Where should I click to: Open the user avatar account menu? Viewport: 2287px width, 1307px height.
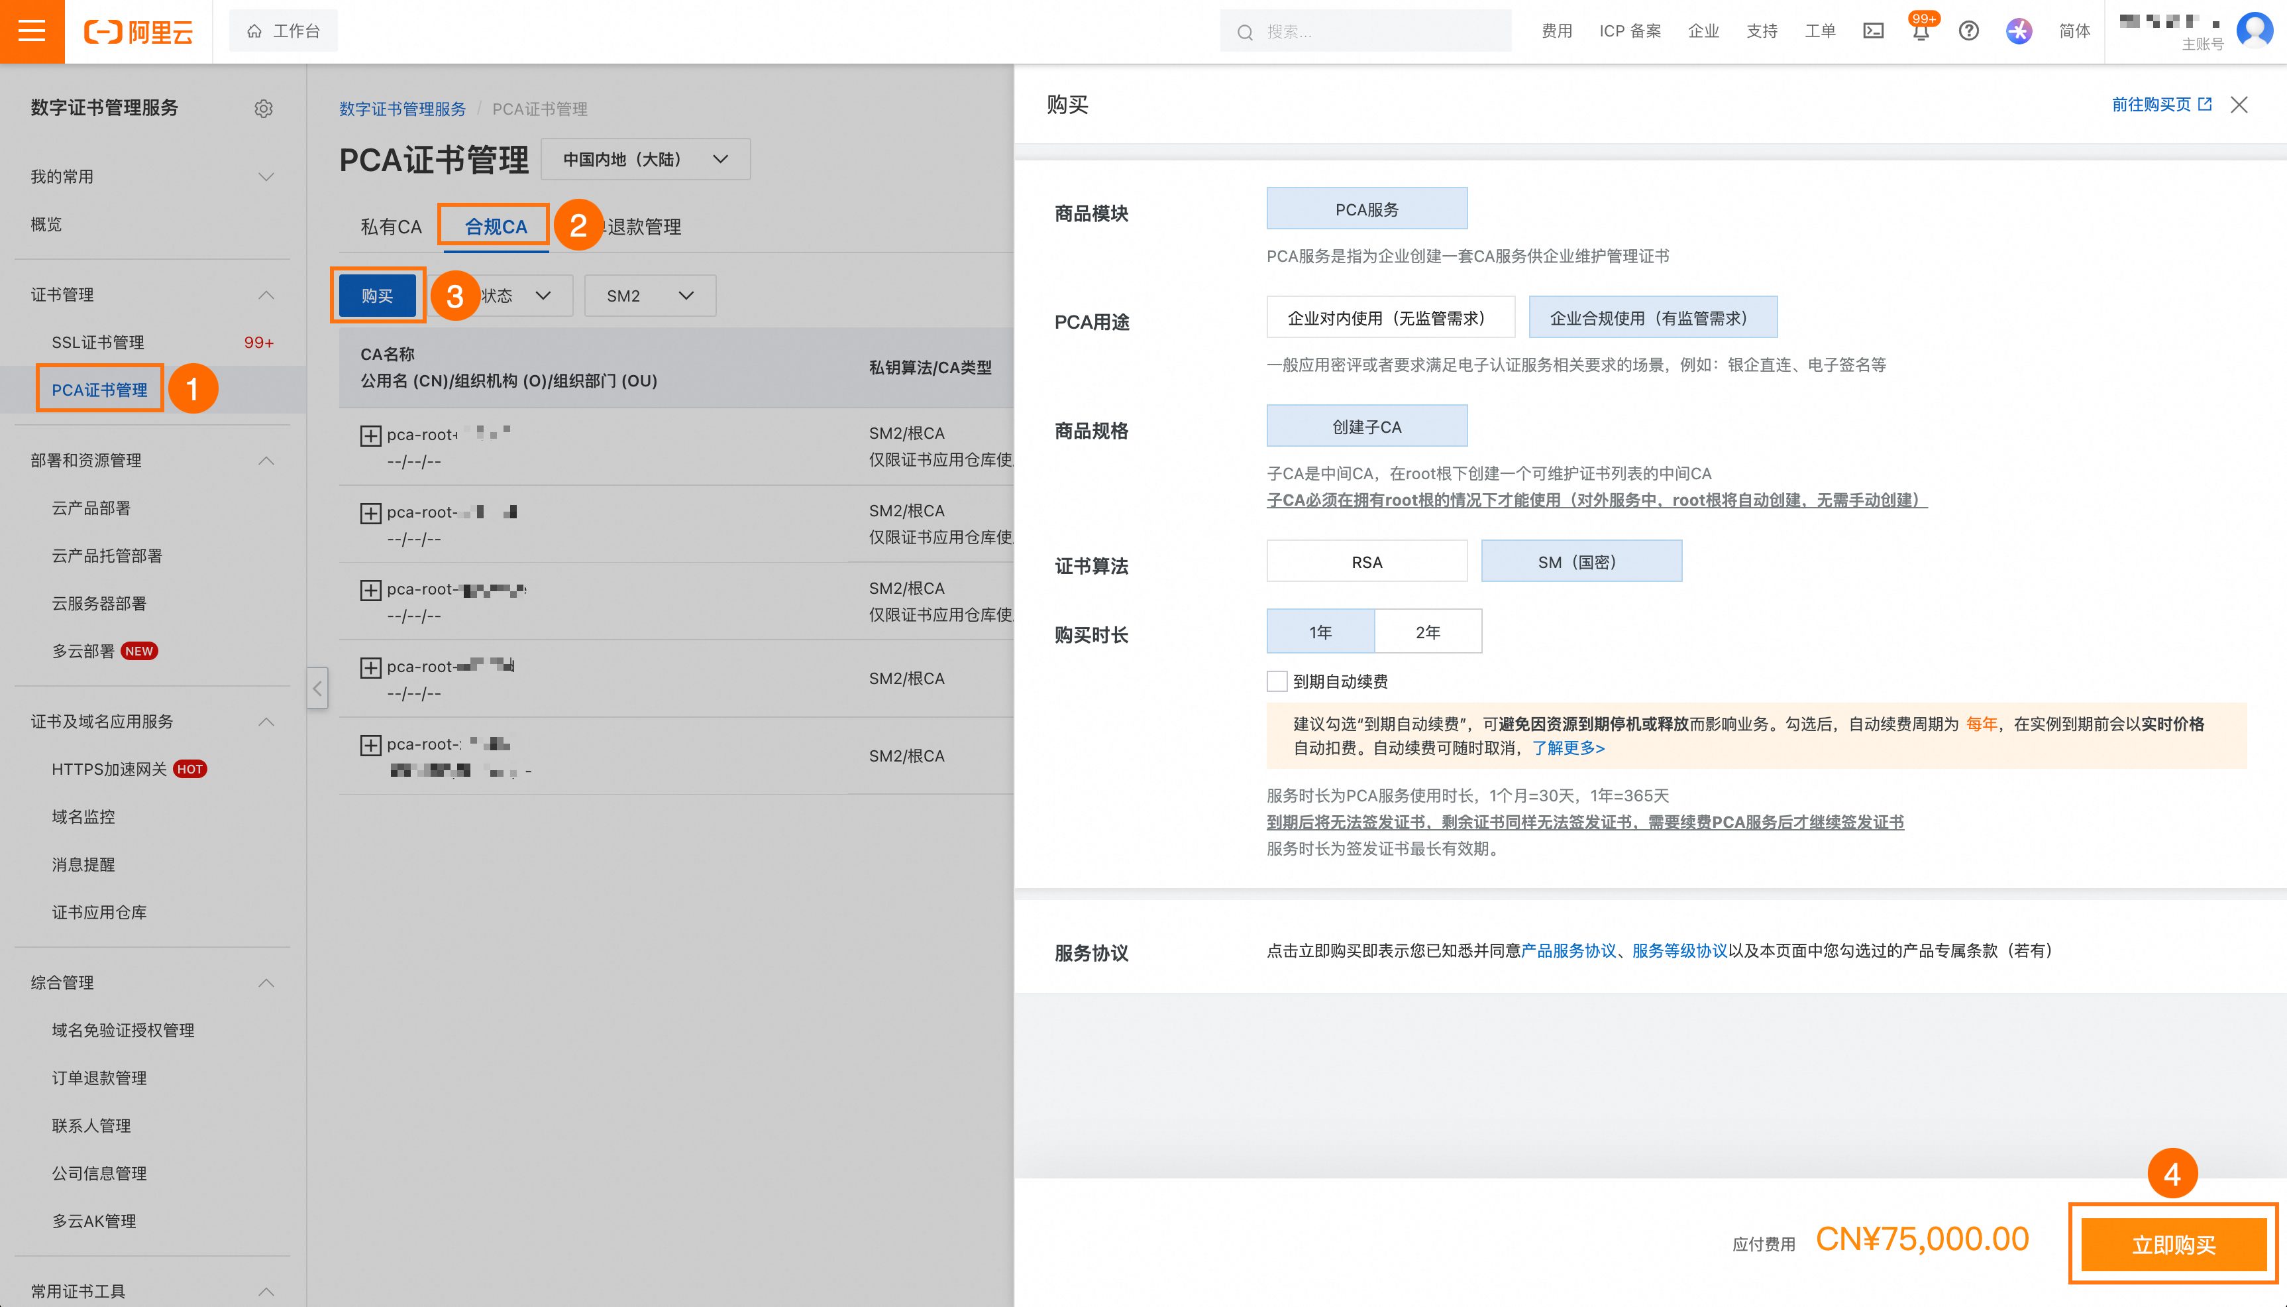(2255, 30)
